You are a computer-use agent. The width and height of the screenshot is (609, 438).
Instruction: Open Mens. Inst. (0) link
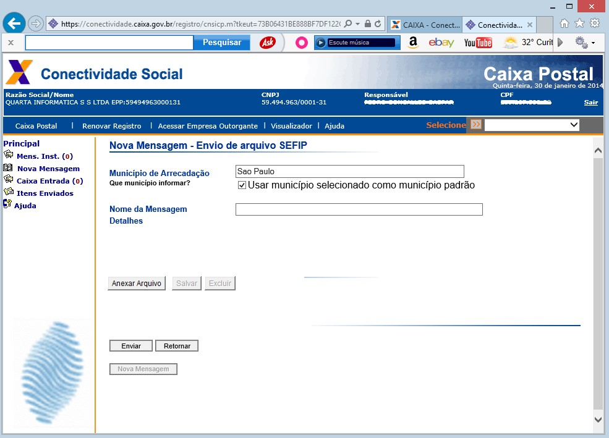(45, 156)
